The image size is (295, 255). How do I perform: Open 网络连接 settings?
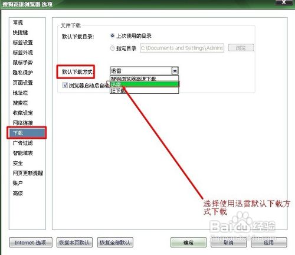(x=23, y=123)
